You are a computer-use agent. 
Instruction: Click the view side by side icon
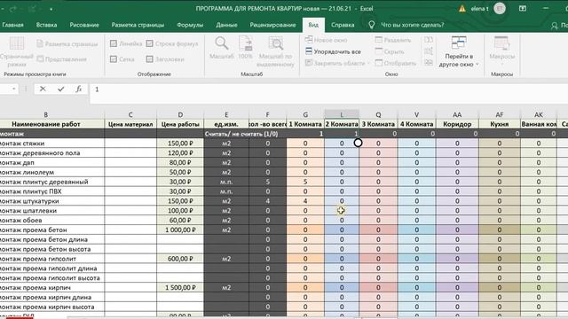(x=429, y=40)
